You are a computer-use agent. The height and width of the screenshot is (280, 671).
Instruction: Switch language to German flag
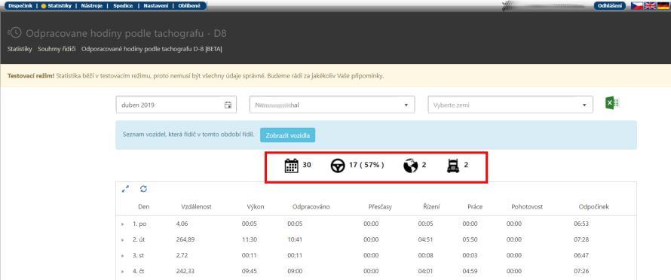(x=663, y=5)
